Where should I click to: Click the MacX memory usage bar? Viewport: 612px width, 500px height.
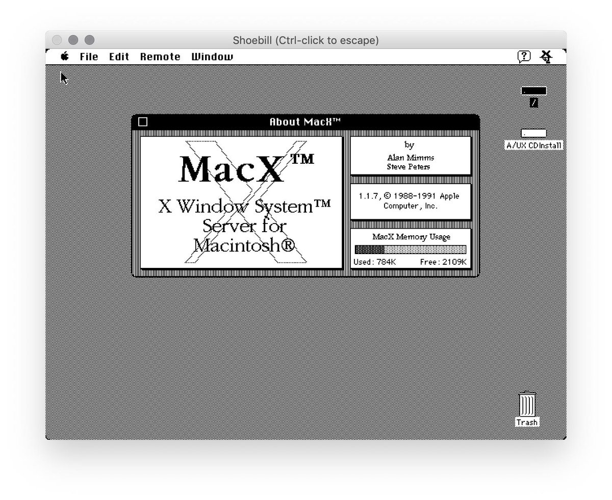tap(411, 249)
